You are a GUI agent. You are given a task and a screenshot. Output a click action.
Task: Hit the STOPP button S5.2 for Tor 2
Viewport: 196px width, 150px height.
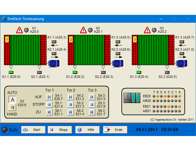tap(71, 105)
